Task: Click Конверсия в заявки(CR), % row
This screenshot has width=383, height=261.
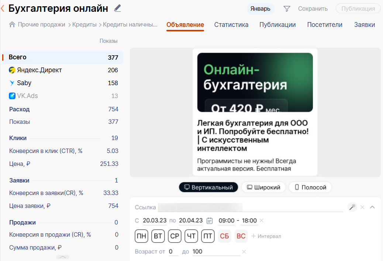Action: (63, 193)
